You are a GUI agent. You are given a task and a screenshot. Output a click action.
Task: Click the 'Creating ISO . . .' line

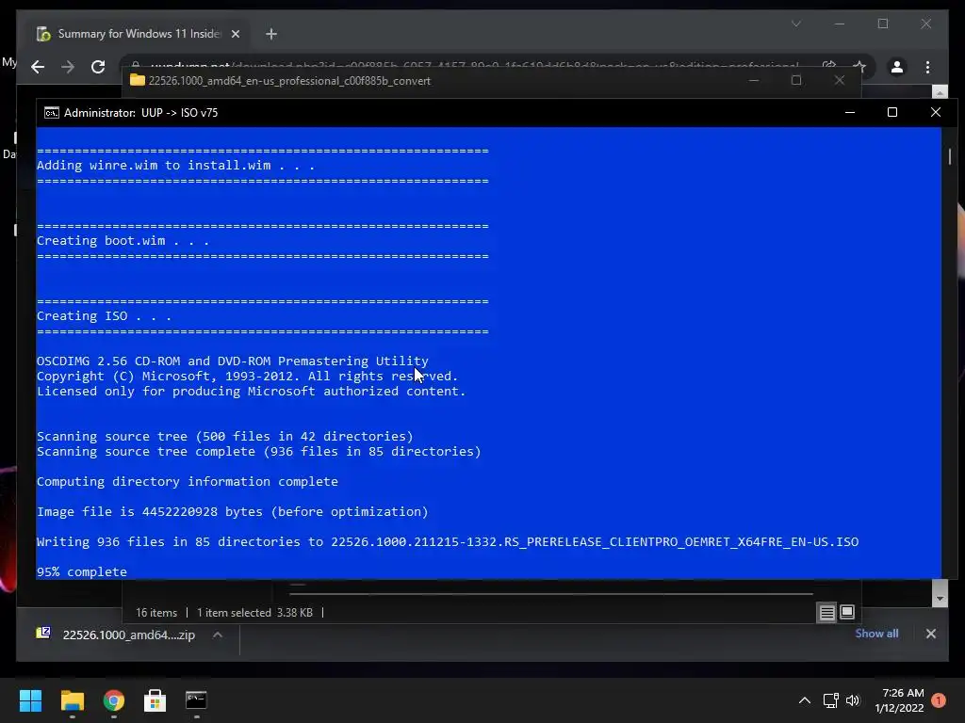(x=104, y=316)
